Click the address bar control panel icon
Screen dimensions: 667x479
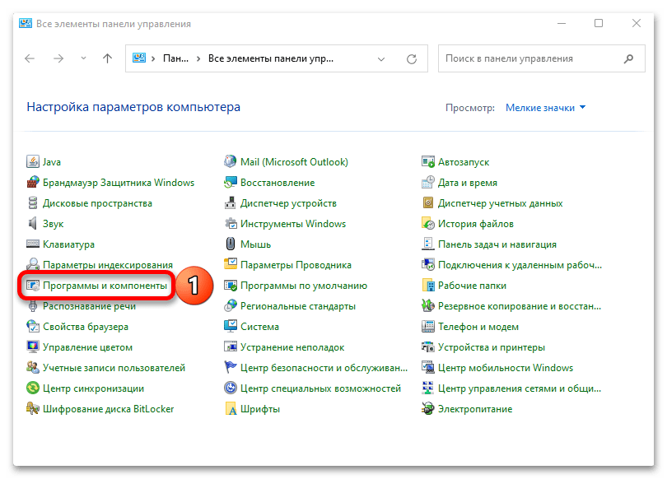point(139,58)
